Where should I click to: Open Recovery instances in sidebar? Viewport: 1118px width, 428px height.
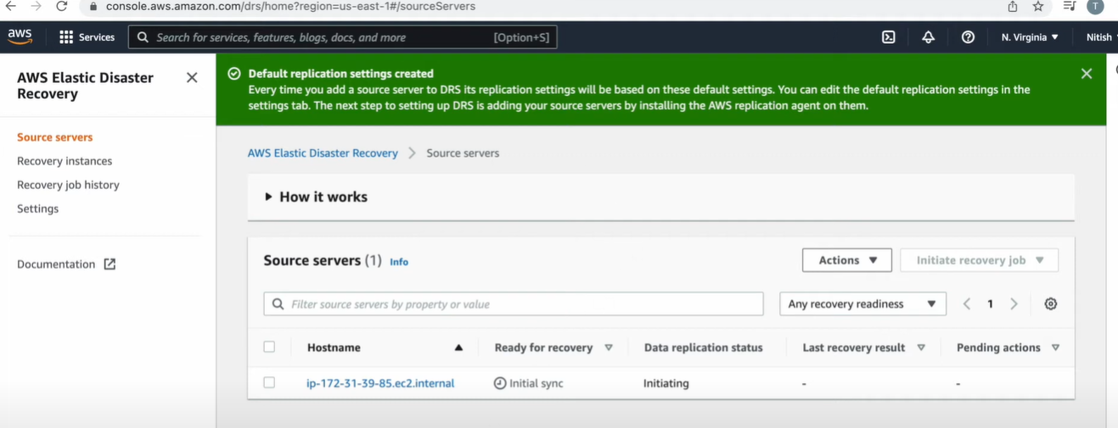point(65,161)
